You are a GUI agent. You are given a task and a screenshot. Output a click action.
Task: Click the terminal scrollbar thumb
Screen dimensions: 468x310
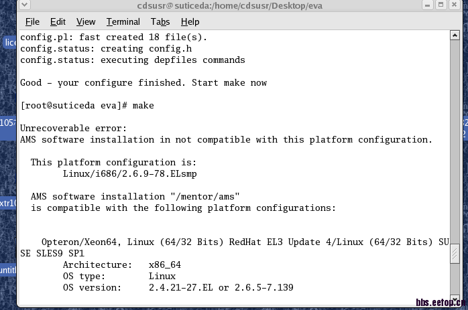pos(454,253)
